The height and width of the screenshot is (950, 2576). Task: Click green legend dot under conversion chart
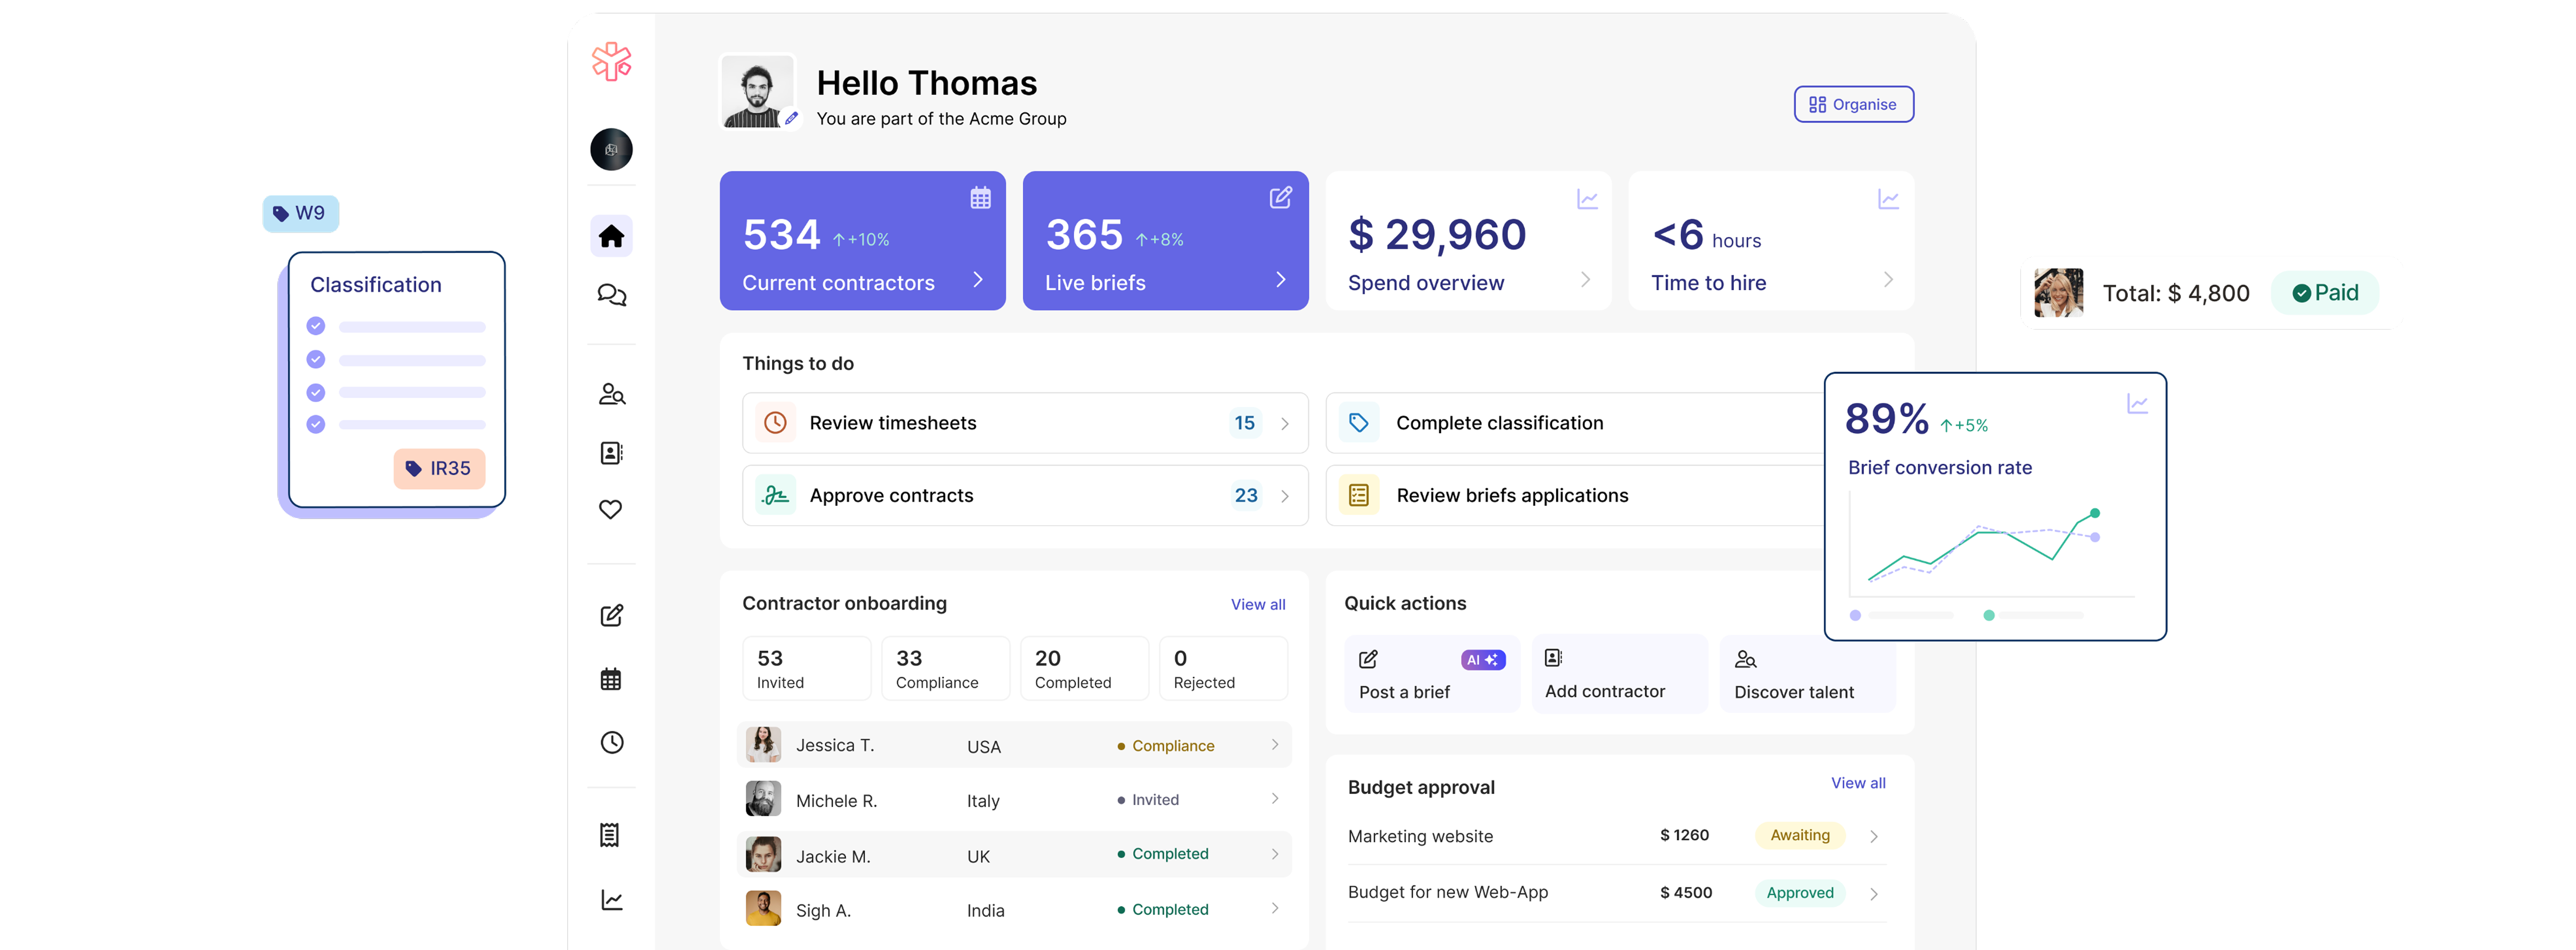point(1989,615)
